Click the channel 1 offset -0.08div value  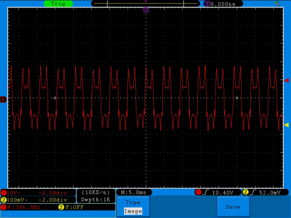[x=53, y=193]
